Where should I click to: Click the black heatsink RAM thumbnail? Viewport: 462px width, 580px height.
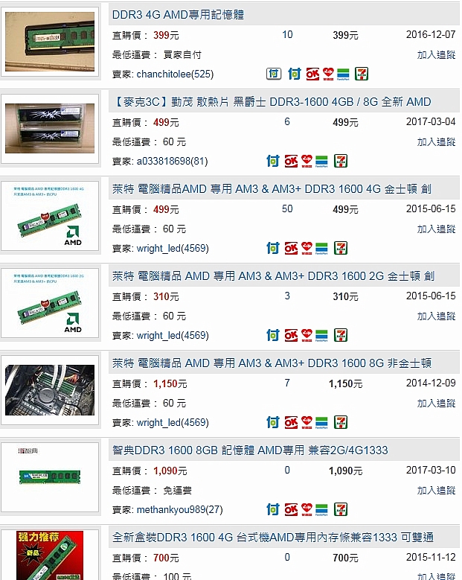(x=50, y=128)
